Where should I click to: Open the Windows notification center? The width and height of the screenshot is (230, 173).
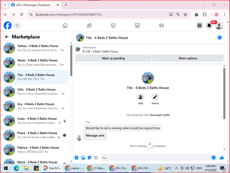pyautogui.click(x=223, y=168)
